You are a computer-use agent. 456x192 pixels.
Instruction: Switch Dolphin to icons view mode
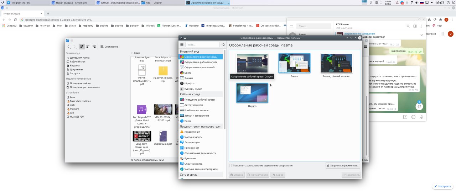coord(82,47)
